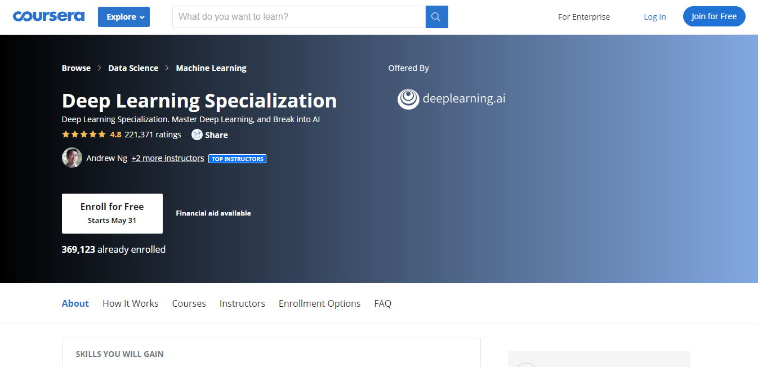The width and height of the screenshot is (758, 367).
Task: Jump to the FAQ tab
Action: point(382,303)
